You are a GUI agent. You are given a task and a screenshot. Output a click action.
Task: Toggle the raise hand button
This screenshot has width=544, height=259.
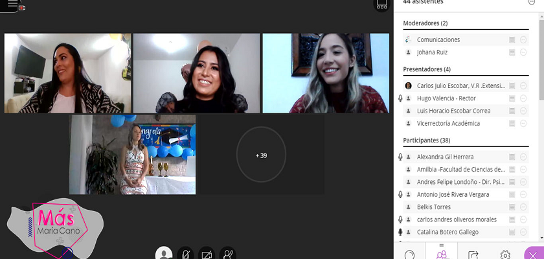(x=227, y=253)
